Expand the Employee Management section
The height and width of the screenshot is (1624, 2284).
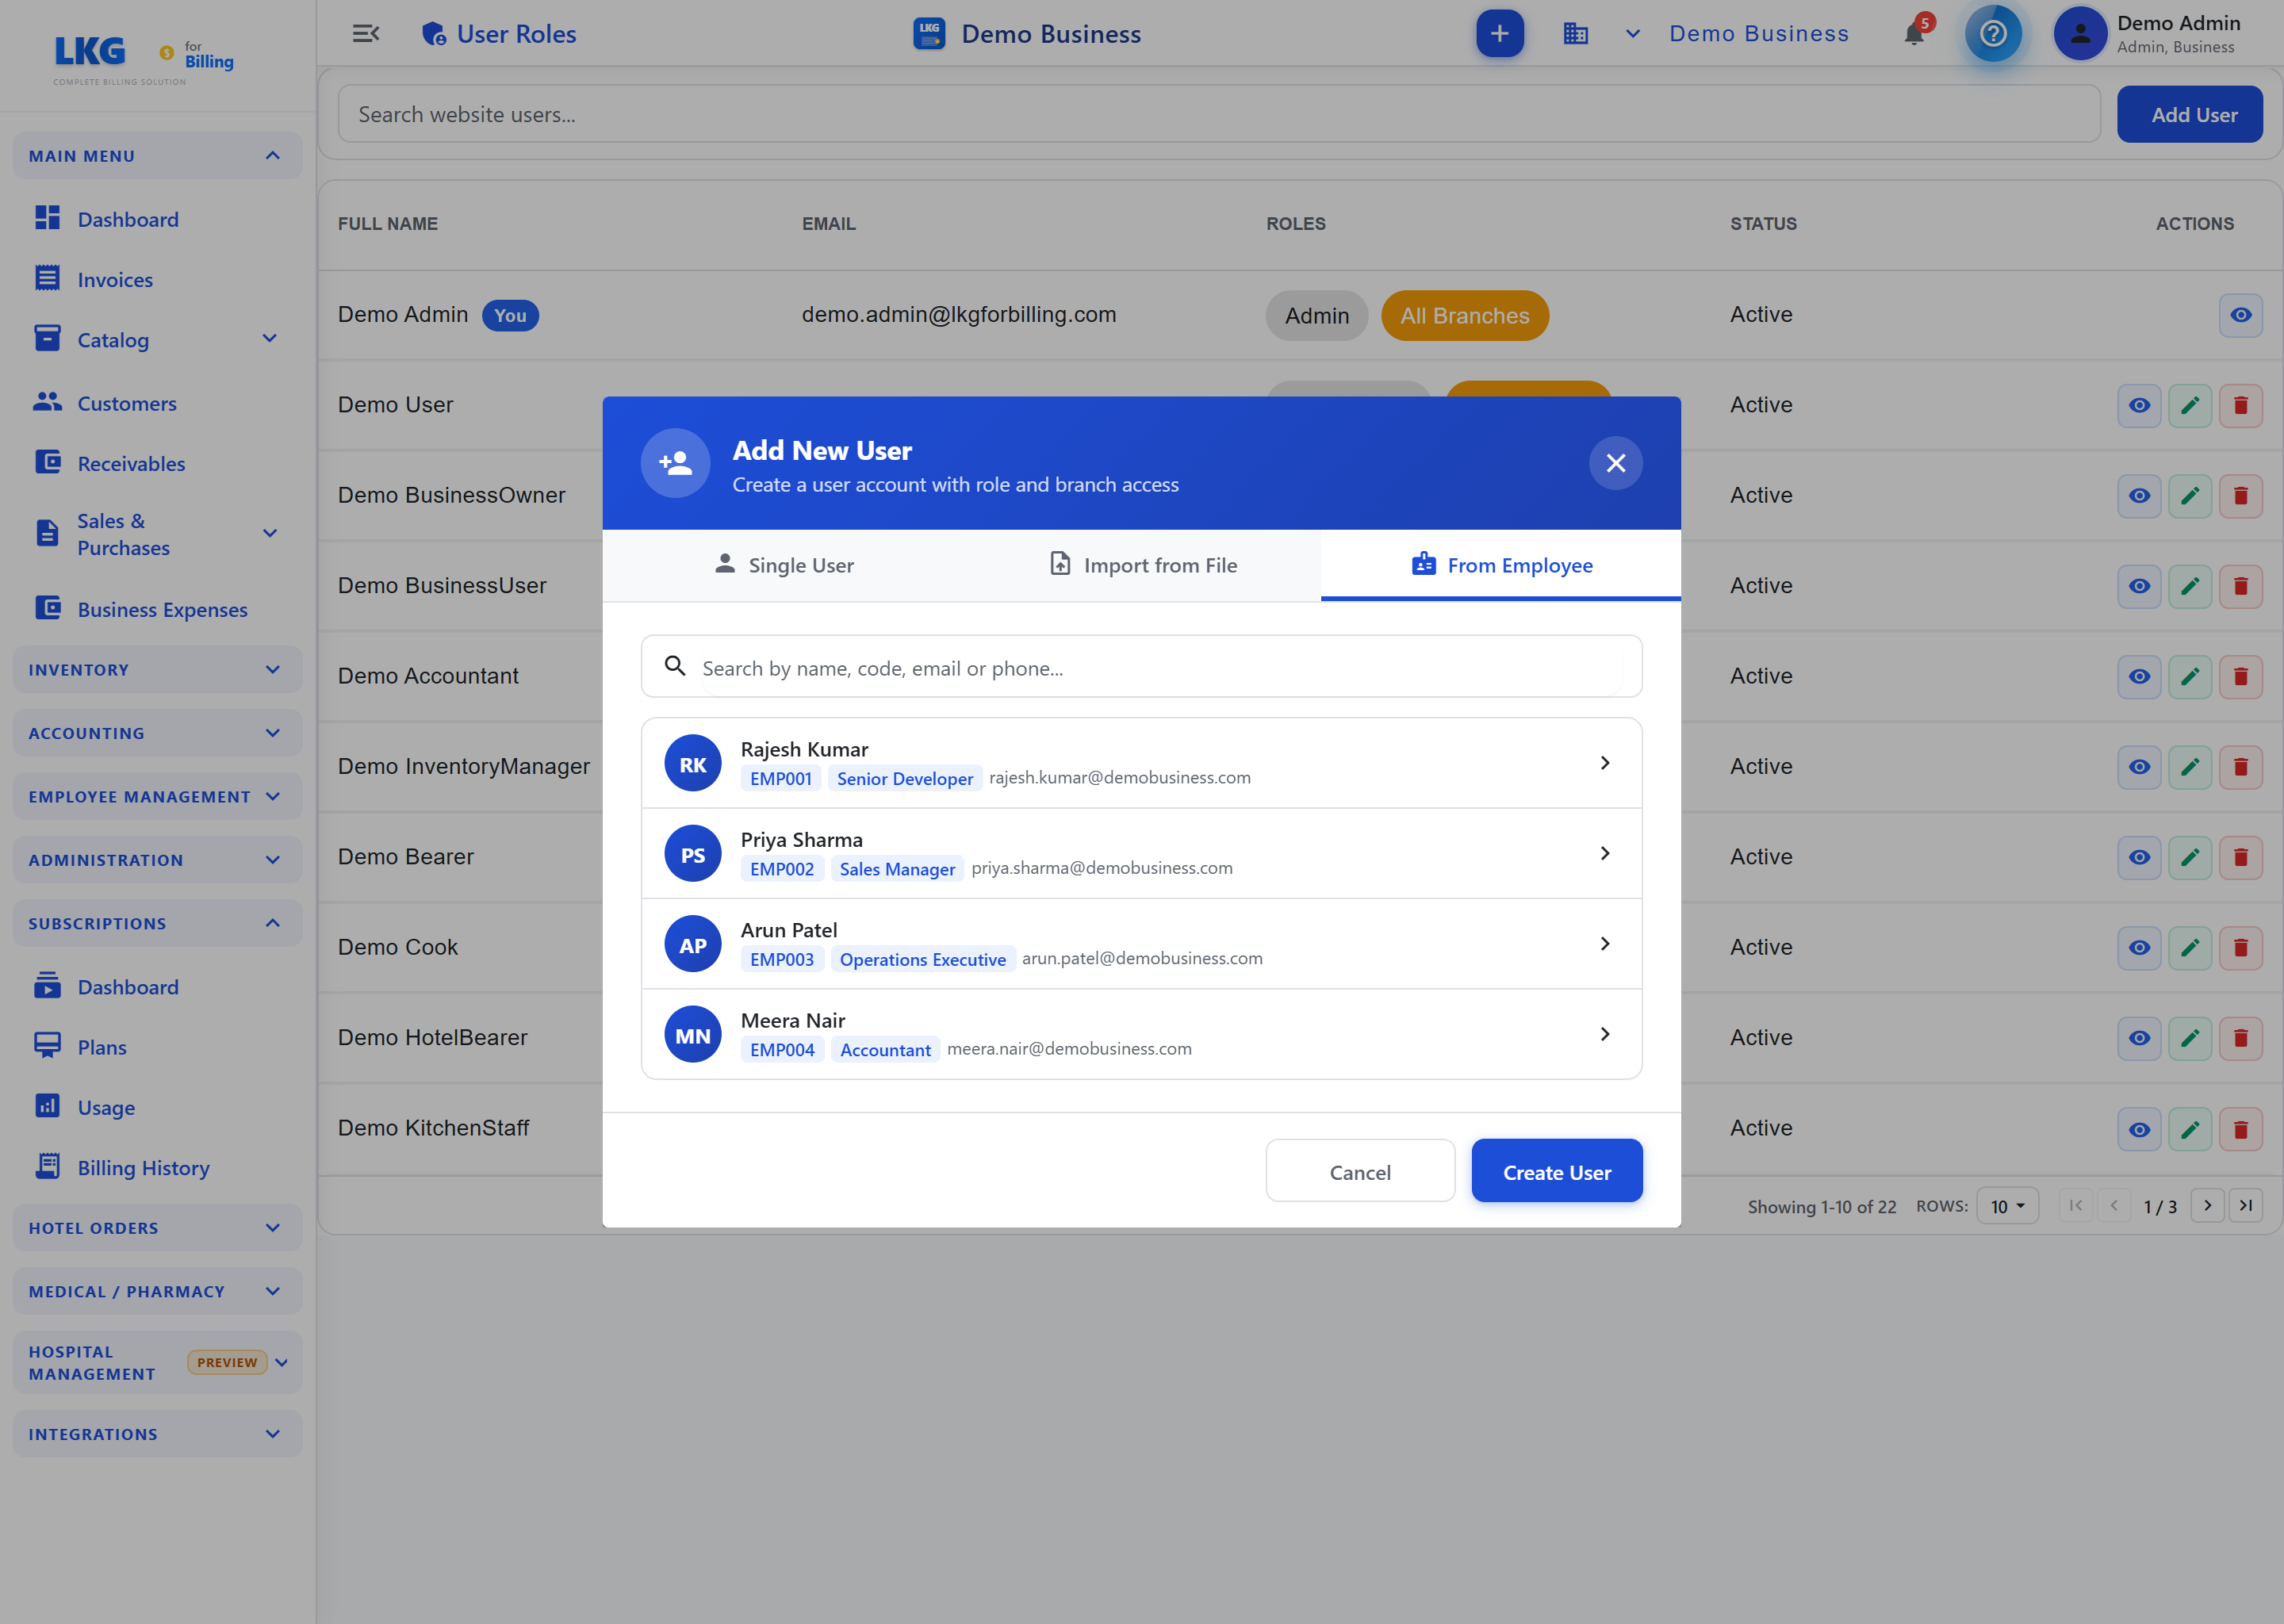[157, 796]
